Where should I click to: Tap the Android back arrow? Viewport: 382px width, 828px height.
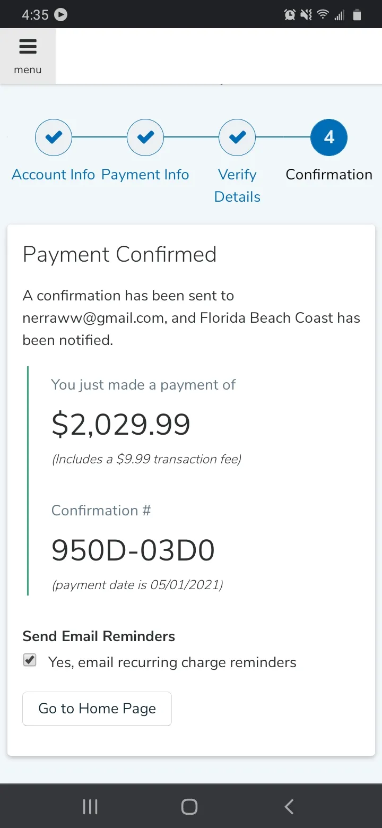coord(289,807)
